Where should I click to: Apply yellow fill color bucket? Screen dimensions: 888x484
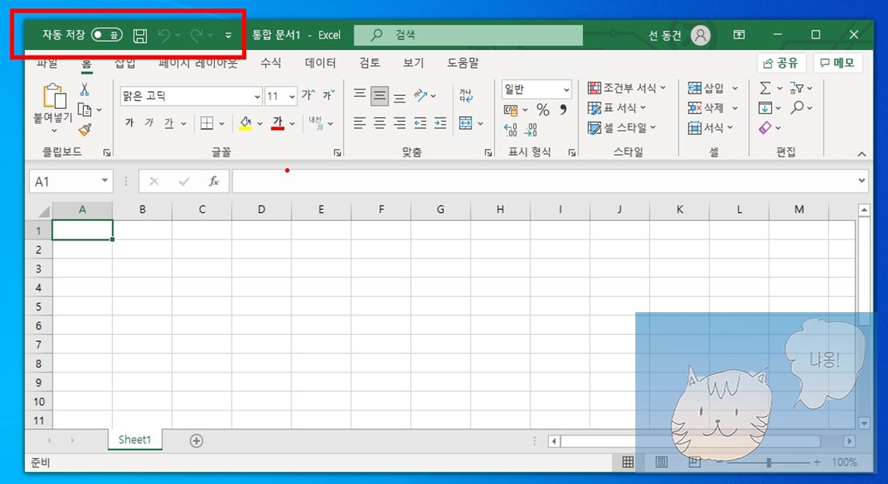(x=245, y=123)
